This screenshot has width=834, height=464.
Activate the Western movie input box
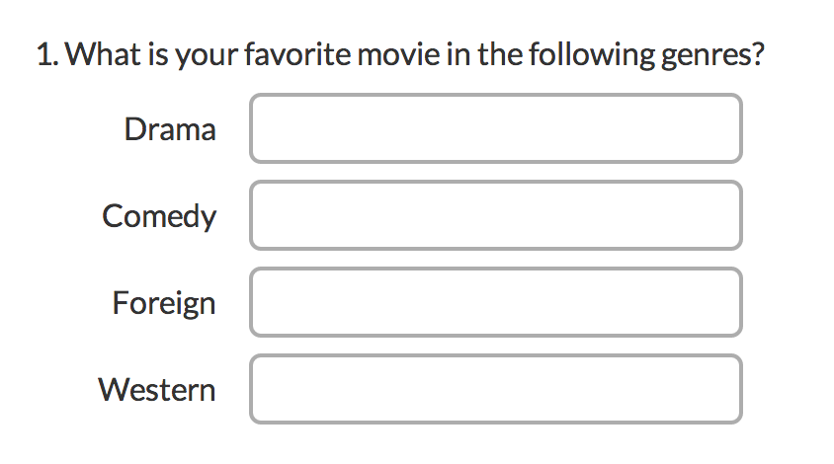point(496,389)
